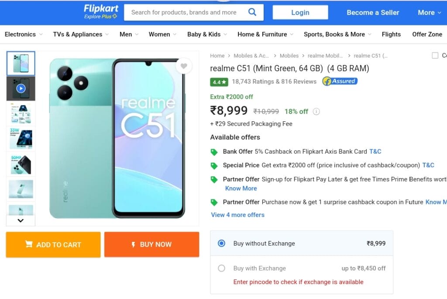Viewport: 447px width, 299px height.
Task: Click the Special Price green tag icon
Action: [214, 165]
